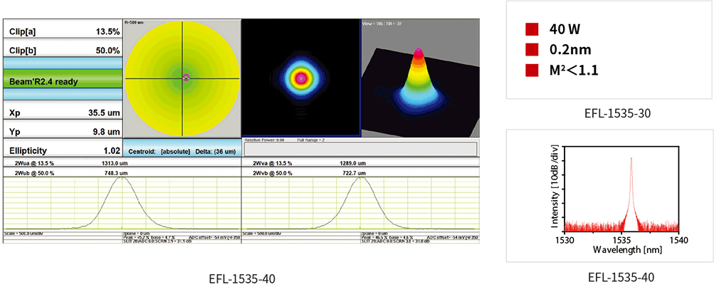Click the red spectrum peak near 1535 nm
This screenshot has height=287, width=714.
coord(631,160)
